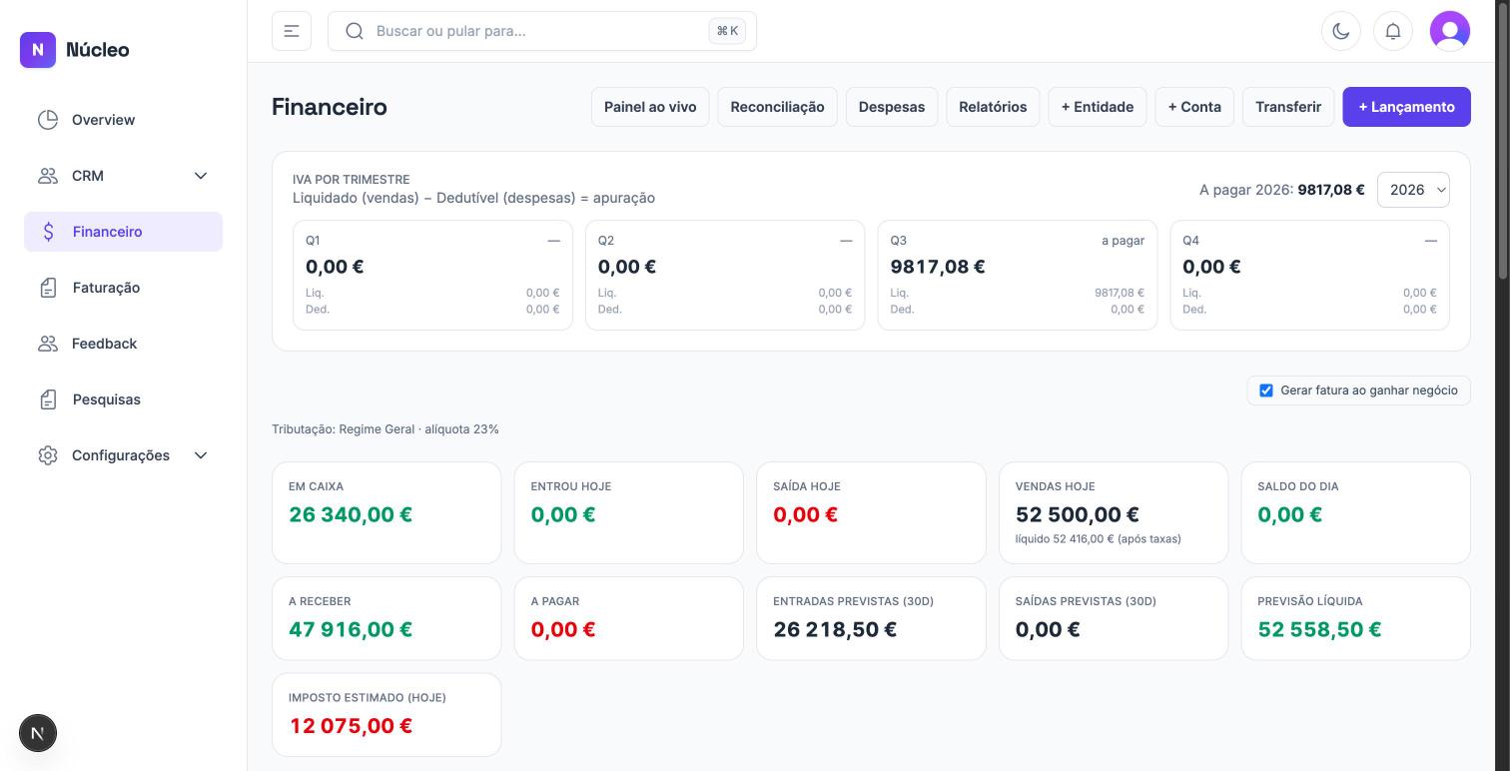Click the A PAGAR card

tap(628, 618)
